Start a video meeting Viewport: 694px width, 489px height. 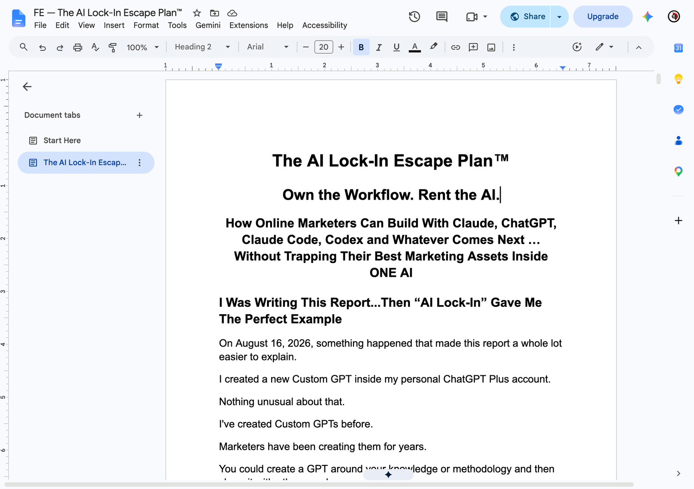472,17
